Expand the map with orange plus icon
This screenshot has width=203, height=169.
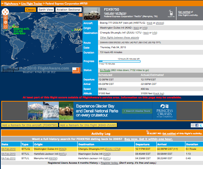(x=80, y=15)
